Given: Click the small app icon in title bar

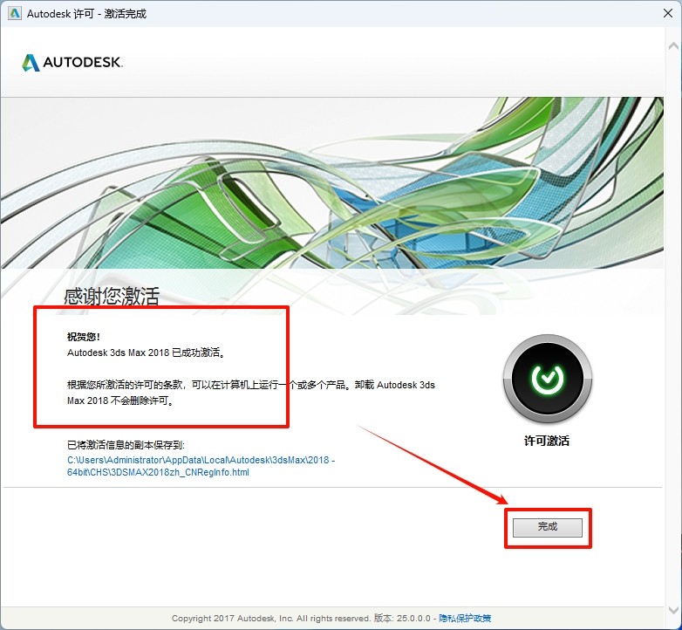Looking at the screenshot, I should point(14,13).
